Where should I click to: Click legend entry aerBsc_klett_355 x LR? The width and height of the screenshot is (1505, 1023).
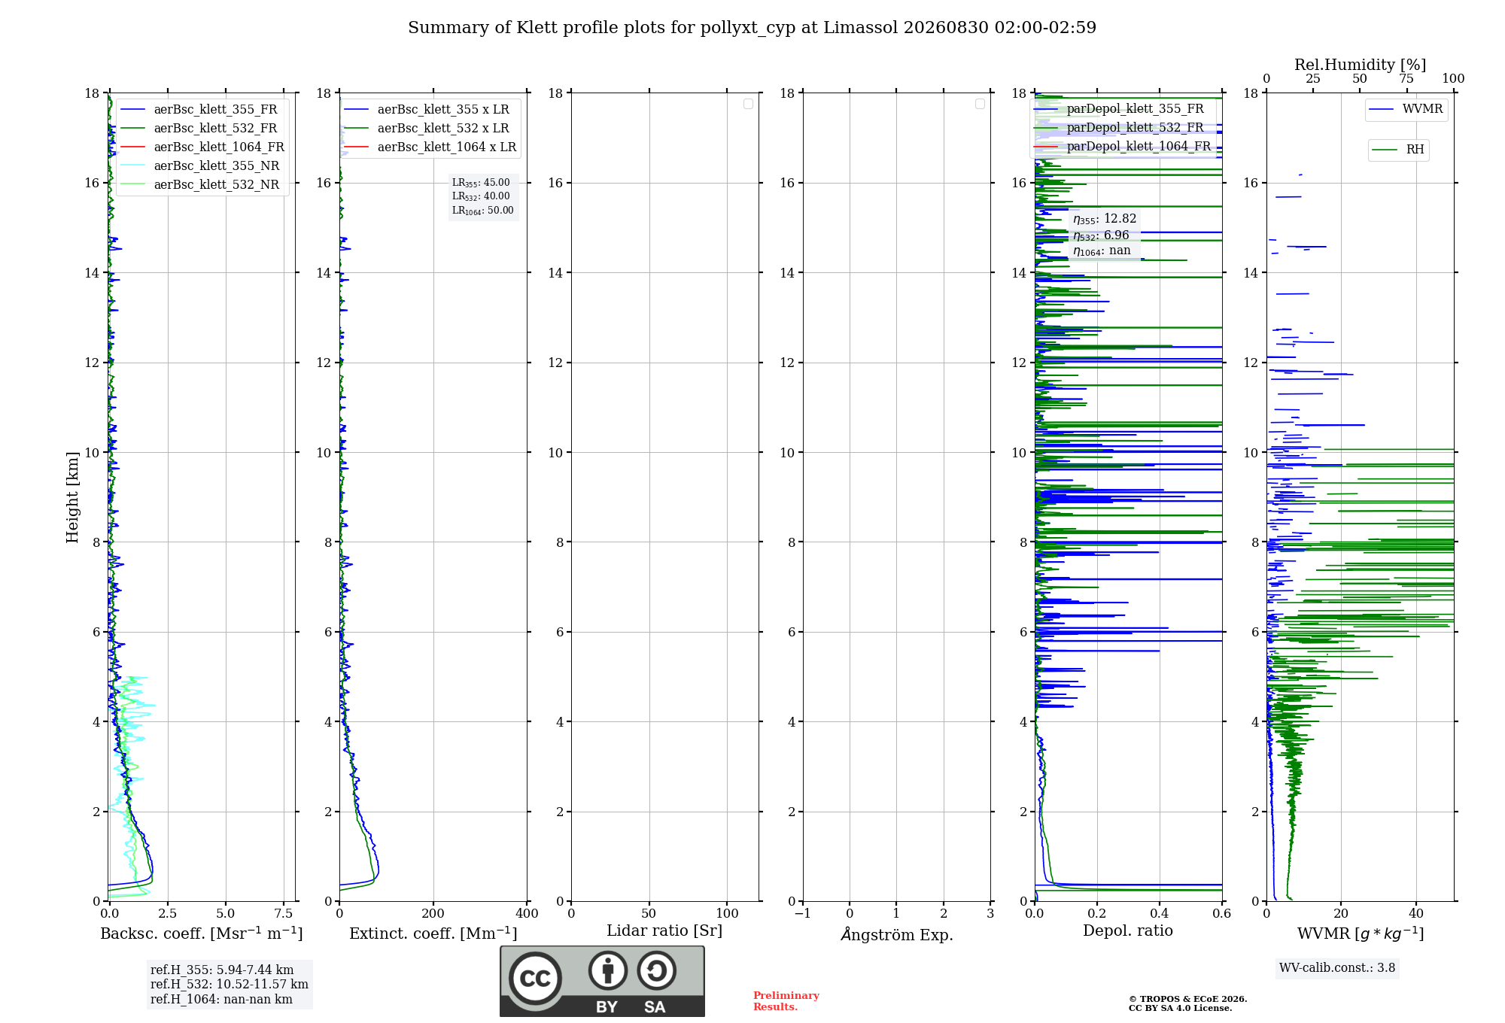pos(427,109)
